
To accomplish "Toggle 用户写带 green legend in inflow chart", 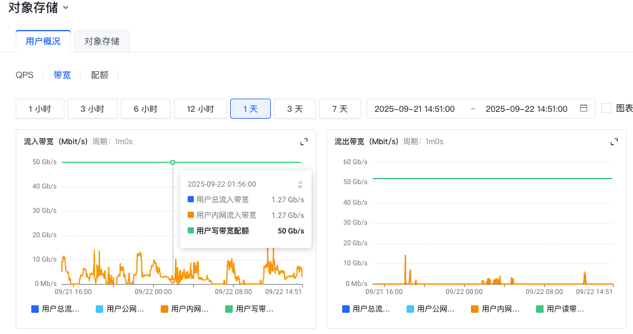I will pos(250,309).
